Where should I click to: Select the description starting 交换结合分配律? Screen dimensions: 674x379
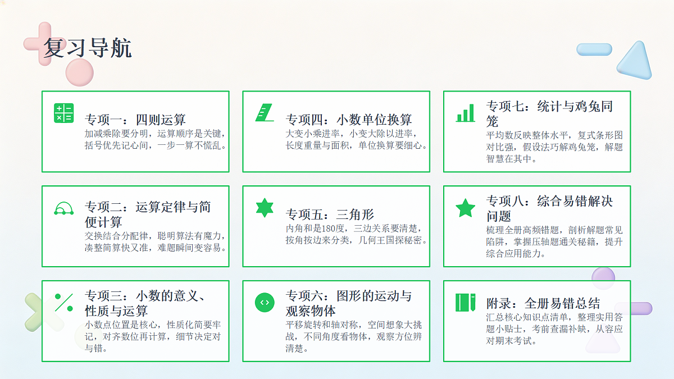coord(156,241)
